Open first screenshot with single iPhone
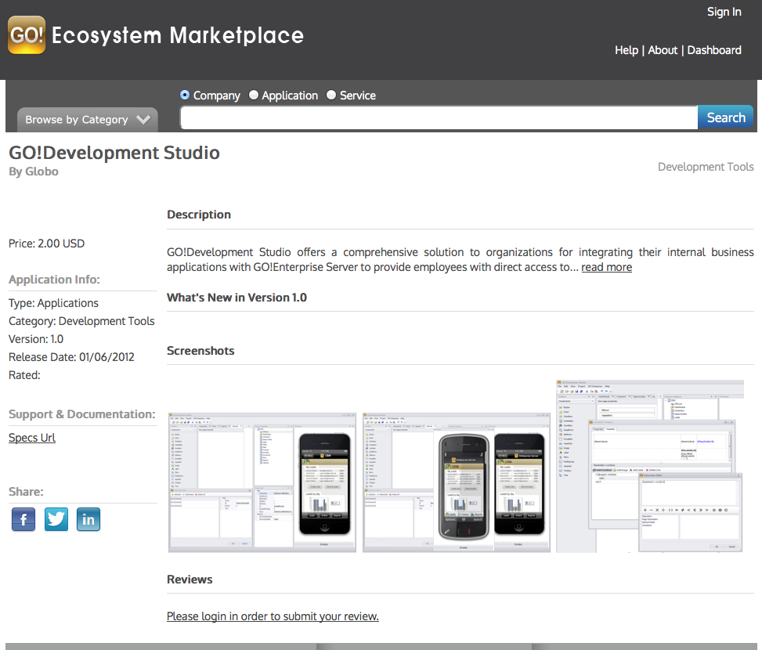 coord(262,482)
